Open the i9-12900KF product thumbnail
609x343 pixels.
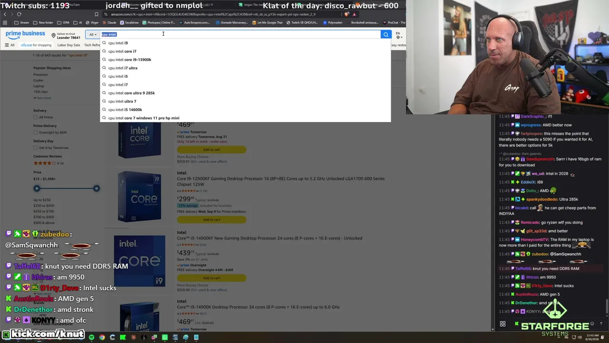139,197
